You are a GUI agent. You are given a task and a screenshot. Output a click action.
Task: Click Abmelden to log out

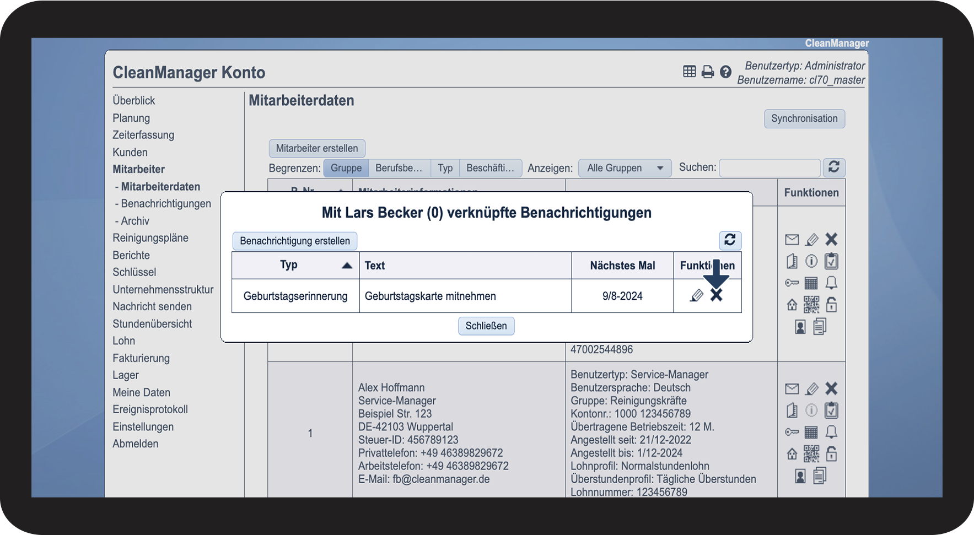click(x=136, y=444)
